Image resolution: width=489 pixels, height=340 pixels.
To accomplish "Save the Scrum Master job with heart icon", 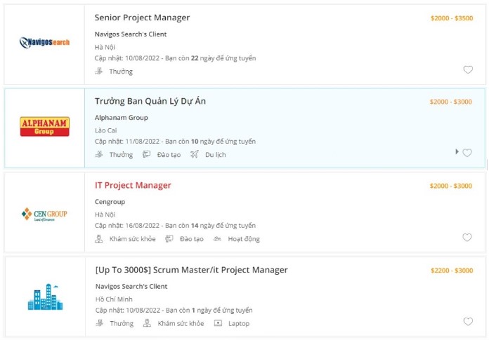I will (x=468, y=322).
